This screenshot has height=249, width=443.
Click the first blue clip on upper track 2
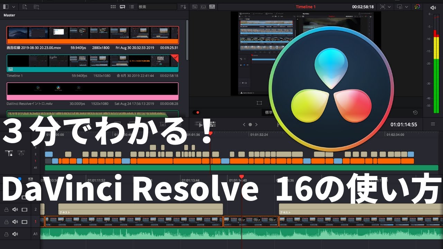coord(49,154)
